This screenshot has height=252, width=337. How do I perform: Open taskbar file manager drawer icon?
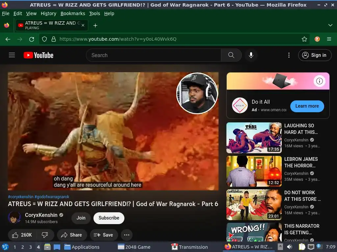(47, 247)
